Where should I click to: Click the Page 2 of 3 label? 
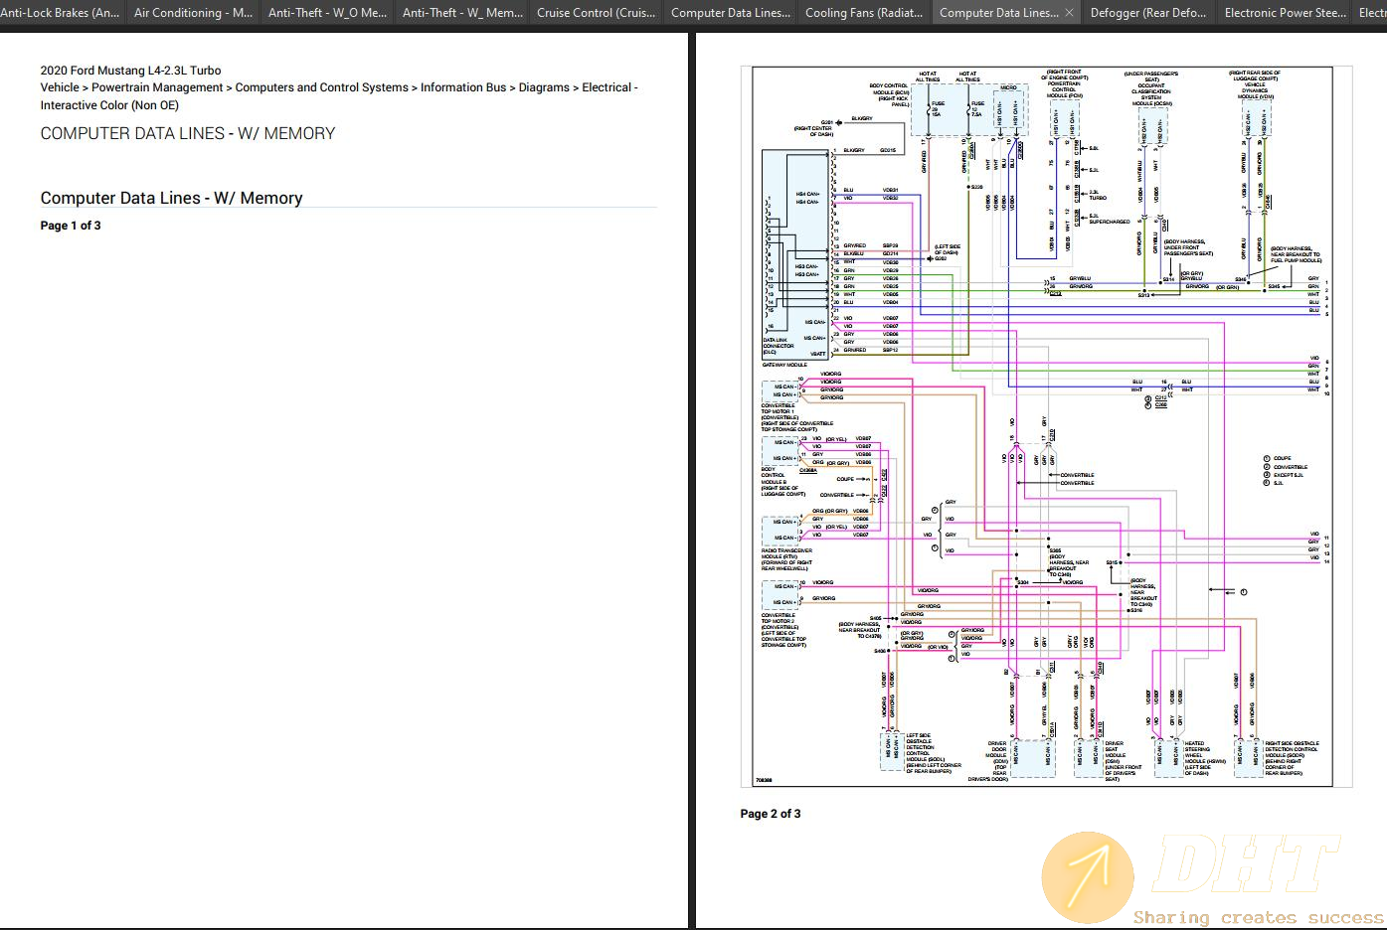770,814
